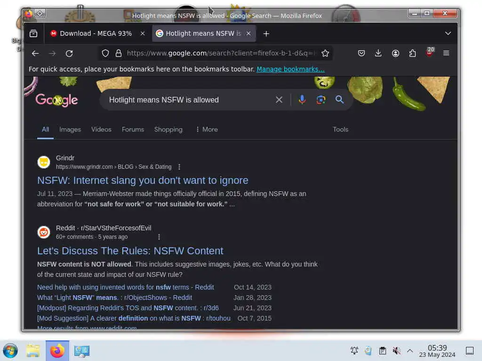The width and height of the screenshot is (482, 361).
Task: Open Firefox View icon beside tabs
Action: pyautogui.click(x=33, y=33)
